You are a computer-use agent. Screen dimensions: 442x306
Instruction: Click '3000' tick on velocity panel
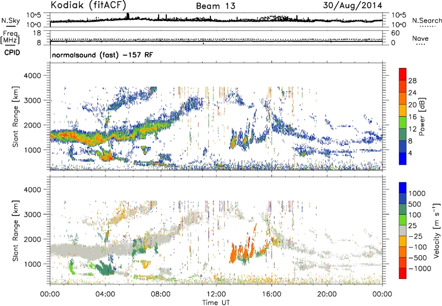pos(32,214)
